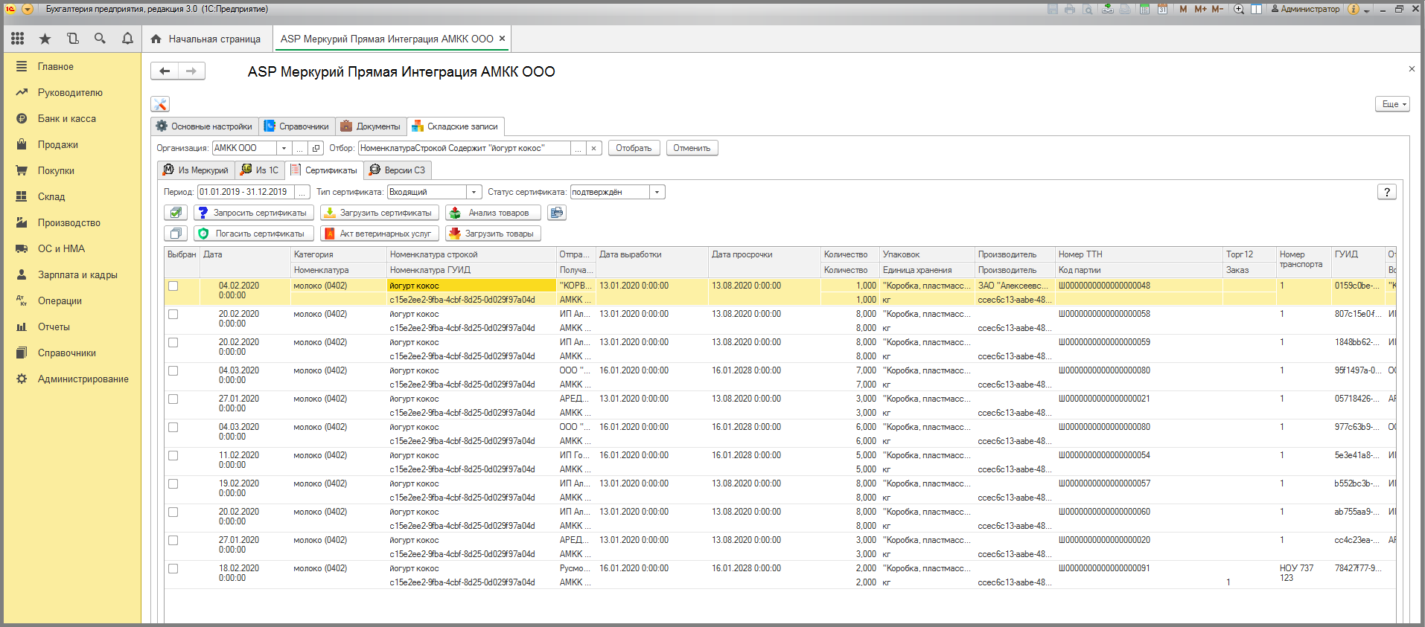Click Запросить сертификаты button
This screenshot has height=627, width=1425.
tap(253, 213)
